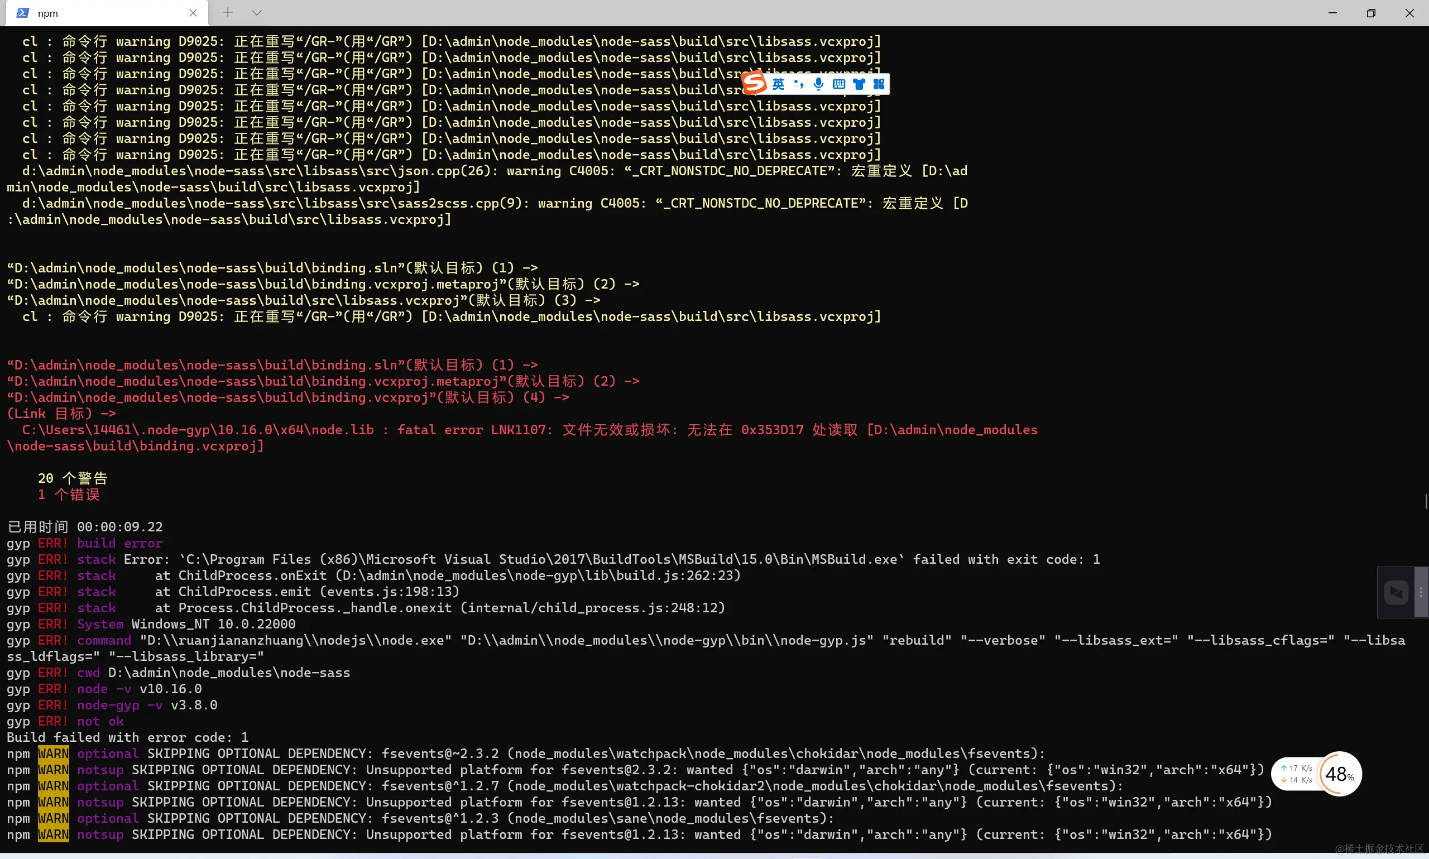1429x859 pixels.
Task: Open three-dot menu on floating widget
Action: (x=1420, y=592)
